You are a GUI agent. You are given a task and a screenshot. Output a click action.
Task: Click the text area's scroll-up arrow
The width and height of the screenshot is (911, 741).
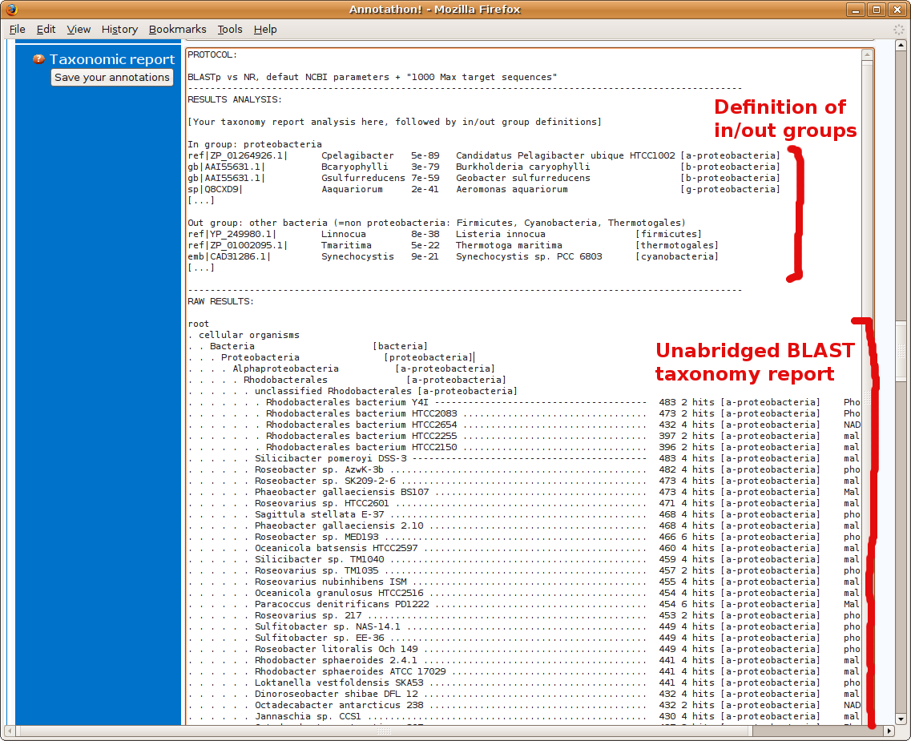pyautogui.click(x=866, y=55)
